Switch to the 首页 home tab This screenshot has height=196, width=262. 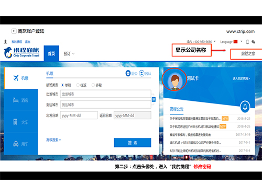point(51,53)
